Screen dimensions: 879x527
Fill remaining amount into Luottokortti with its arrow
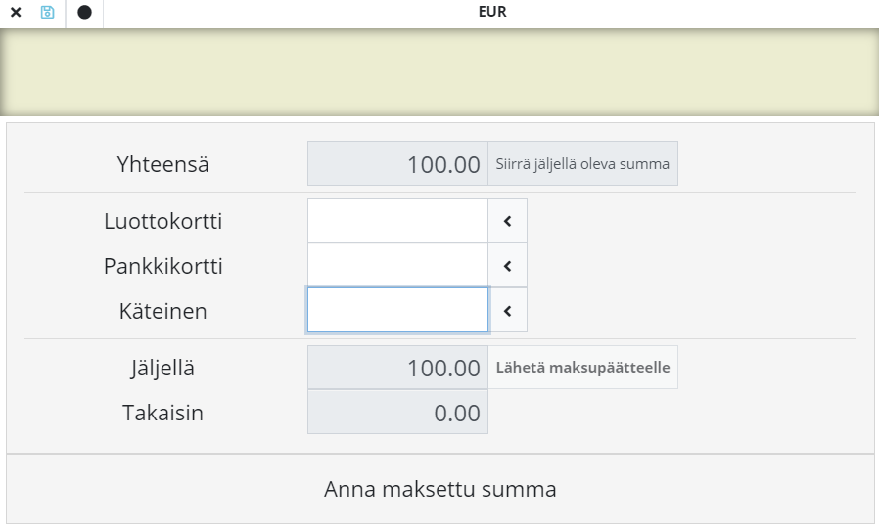(x=507, y=221)
